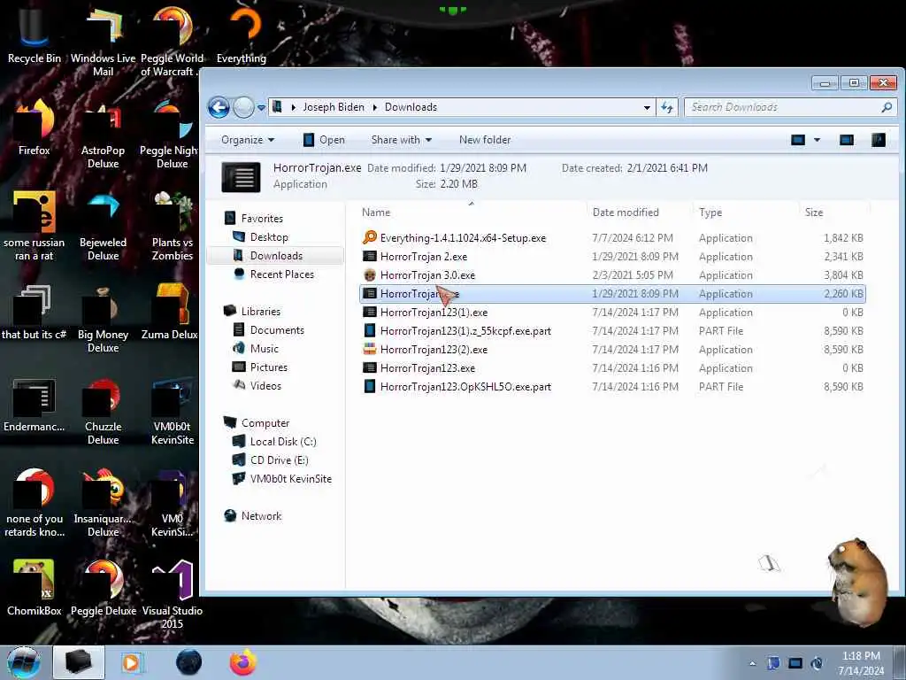The height and width of the screenshot is (680, 906).
Task: Open Firefox from the taskbar
Action: point(243,662)
